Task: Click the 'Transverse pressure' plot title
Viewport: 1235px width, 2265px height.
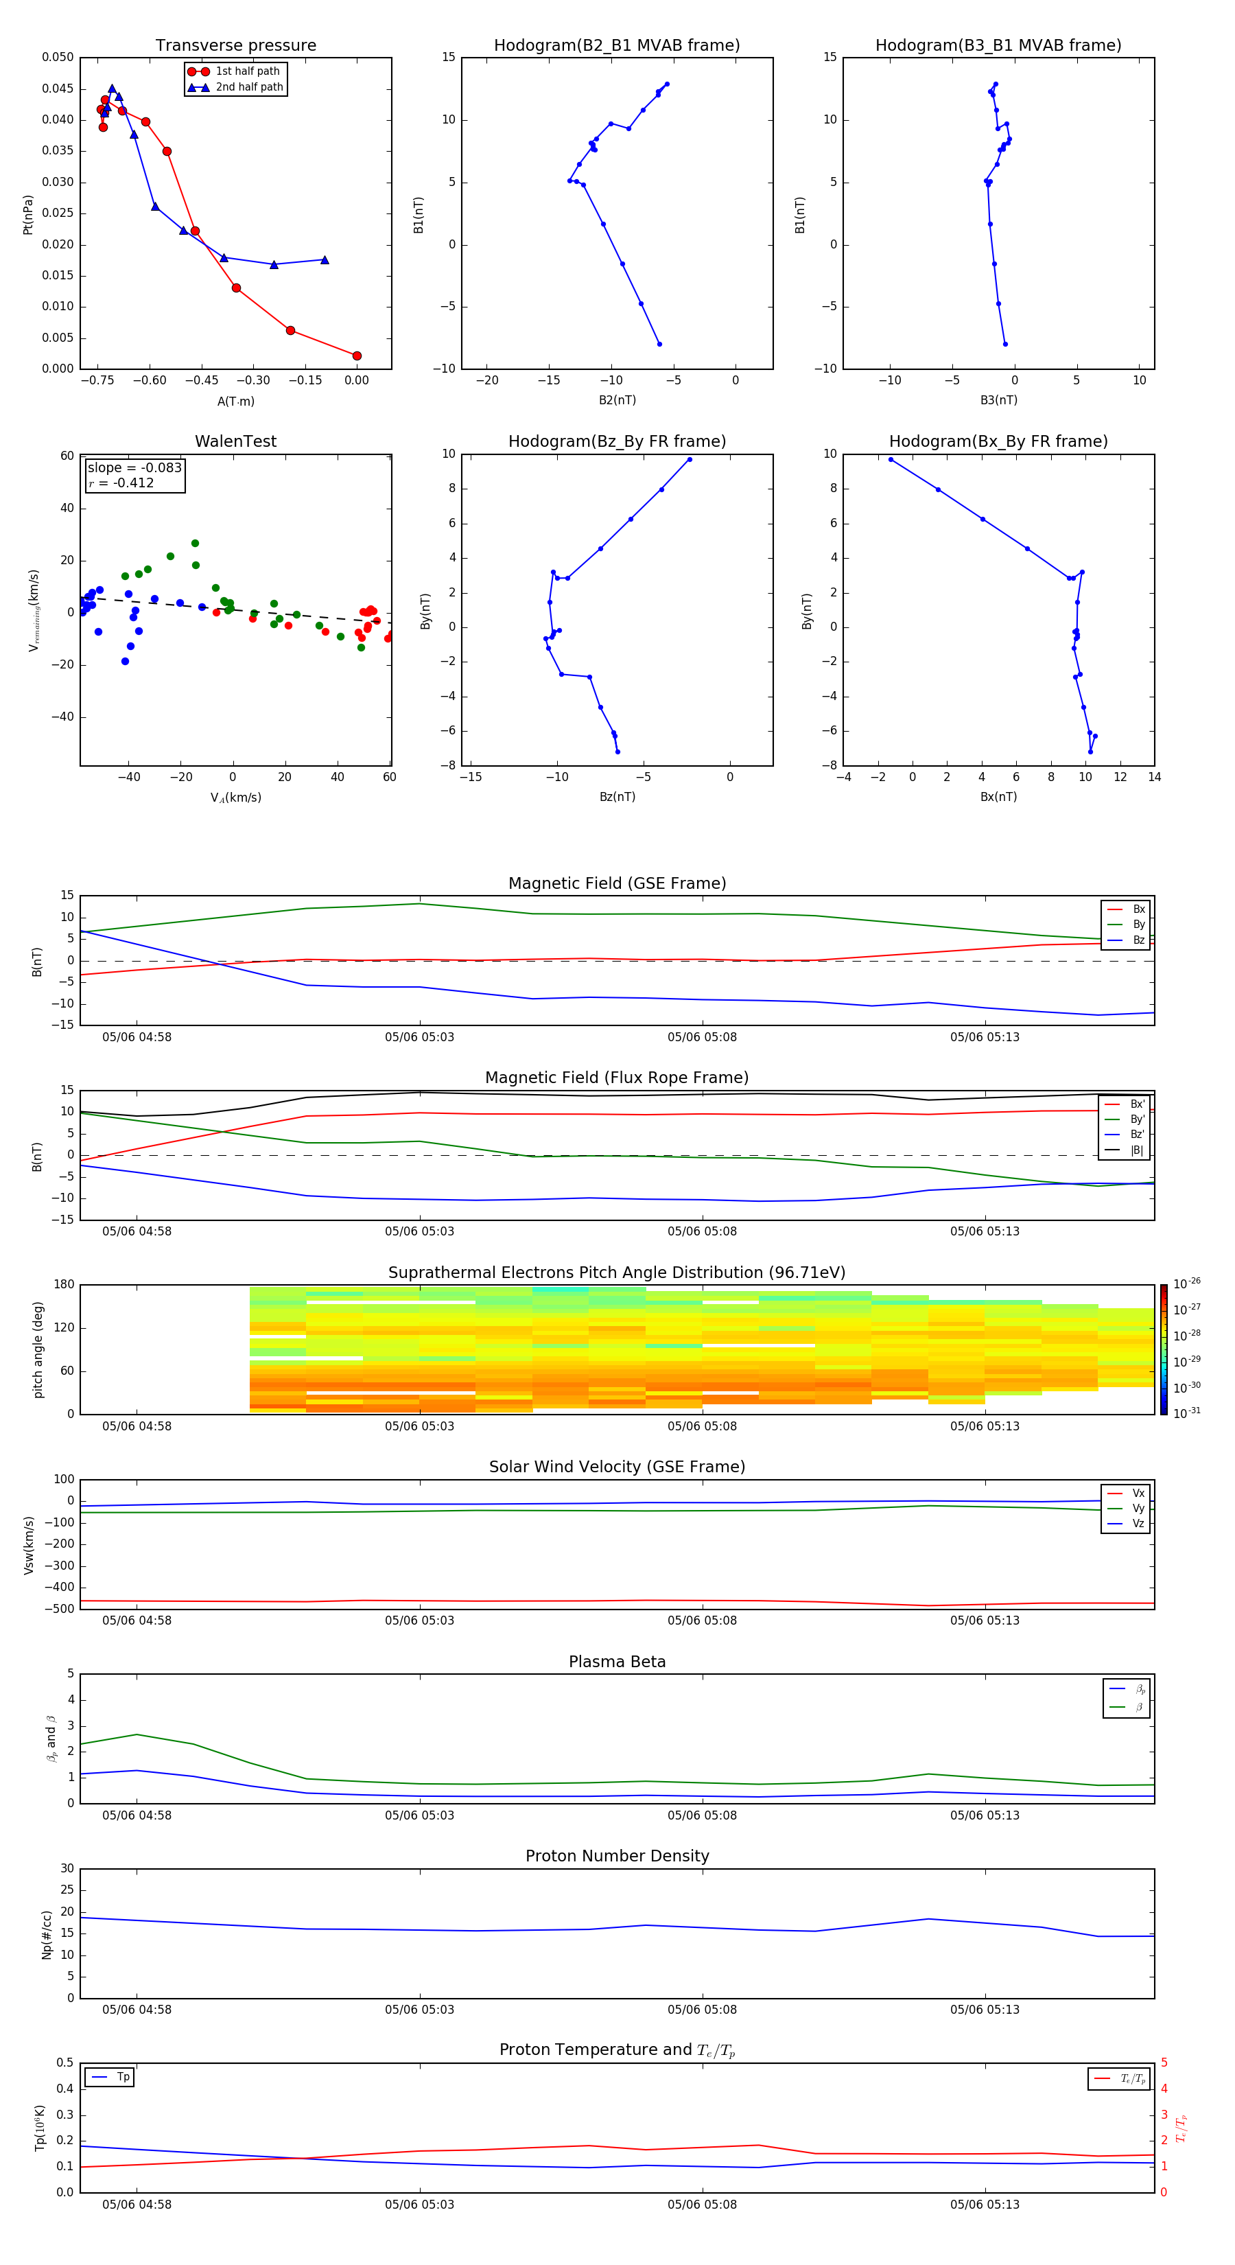Action: pyautogui.click(x=235, y=46)
